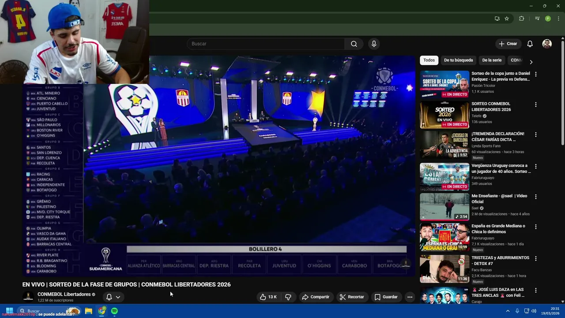Open TRISTEZAS Y ABURRIMIENTOS DETOX #7 title
Viewport: 565px width, 318px height.
(x=500, y=260)
